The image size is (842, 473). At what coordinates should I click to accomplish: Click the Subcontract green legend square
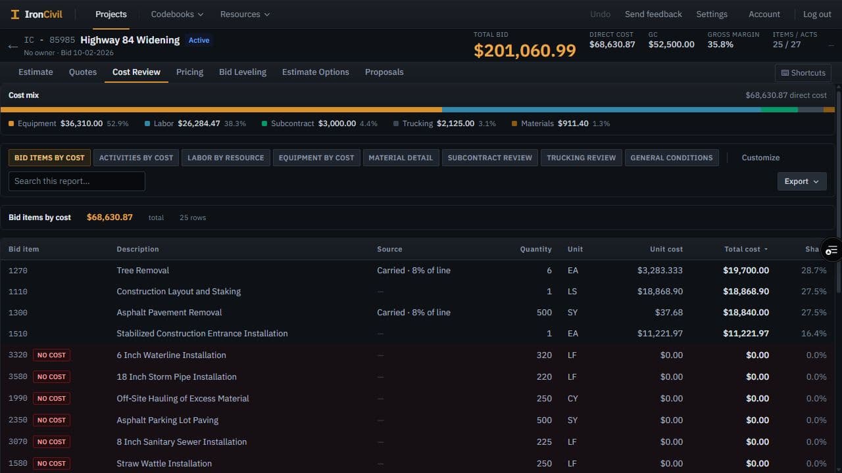(x=264, y=124)
